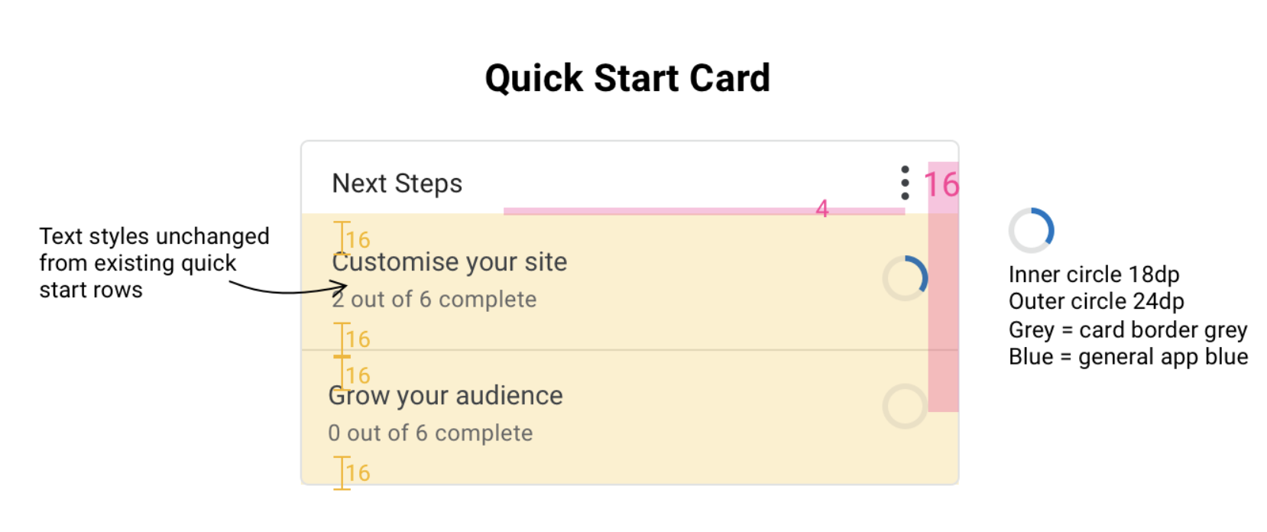1267x532 pixels.
Task: Click the Quick Start Card title
Action: [x=627, y=78]
